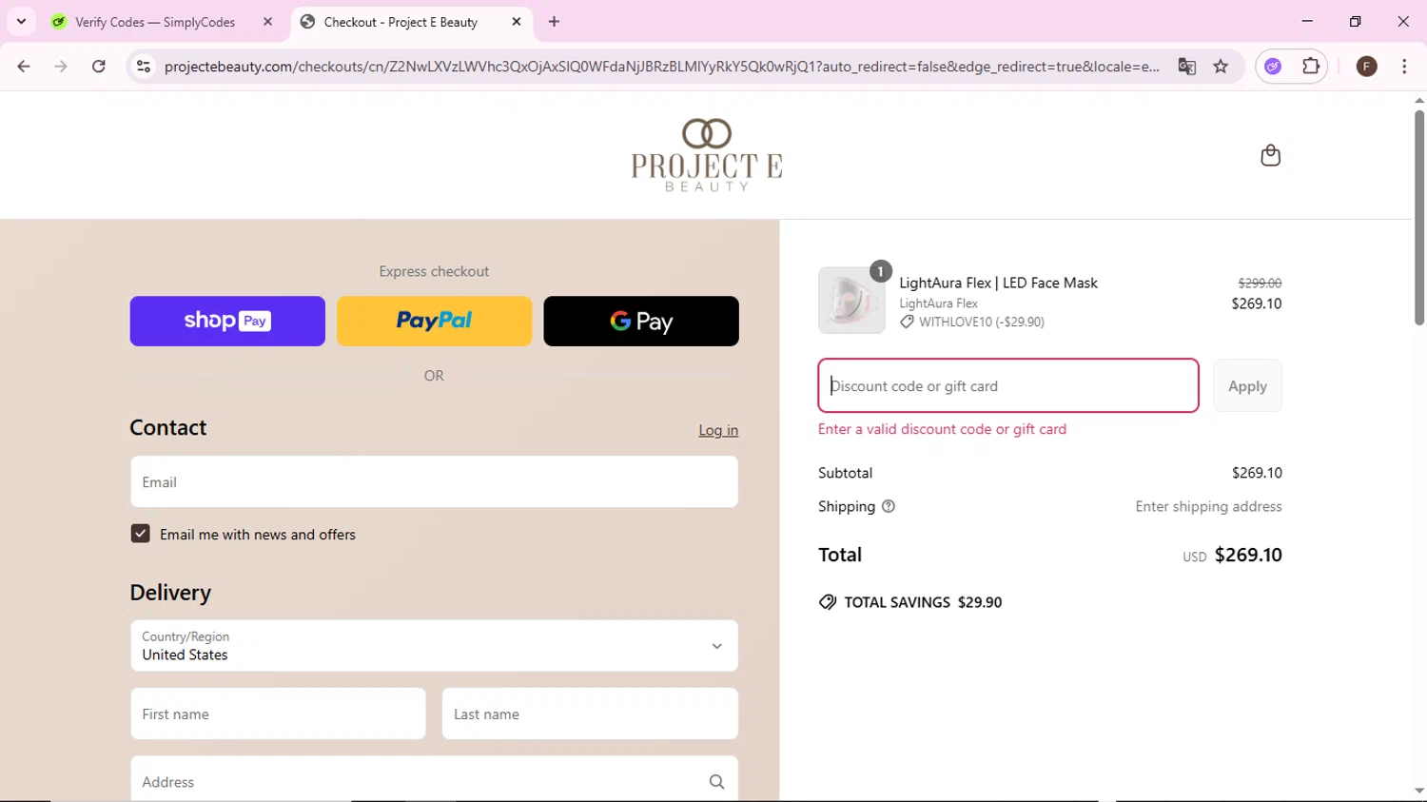Viewport: 1427px width, 802px height.
Task: Open the Chrome profile avatar F
Action: click(x=1367, y=67)
